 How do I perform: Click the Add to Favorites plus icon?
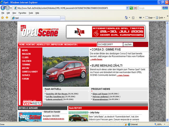click(7, 17)
